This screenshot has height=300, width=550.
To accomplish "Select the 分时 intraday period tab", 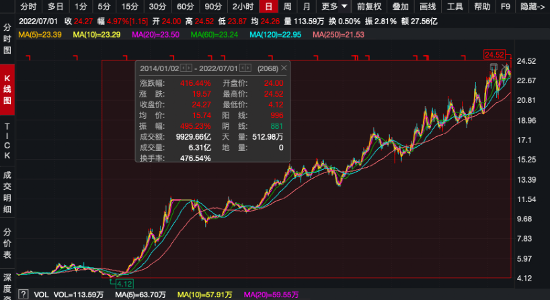I will coord(28,7).
